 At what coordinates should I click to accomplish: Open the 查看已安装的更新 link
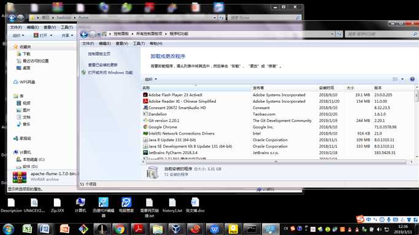click(103, 65)
